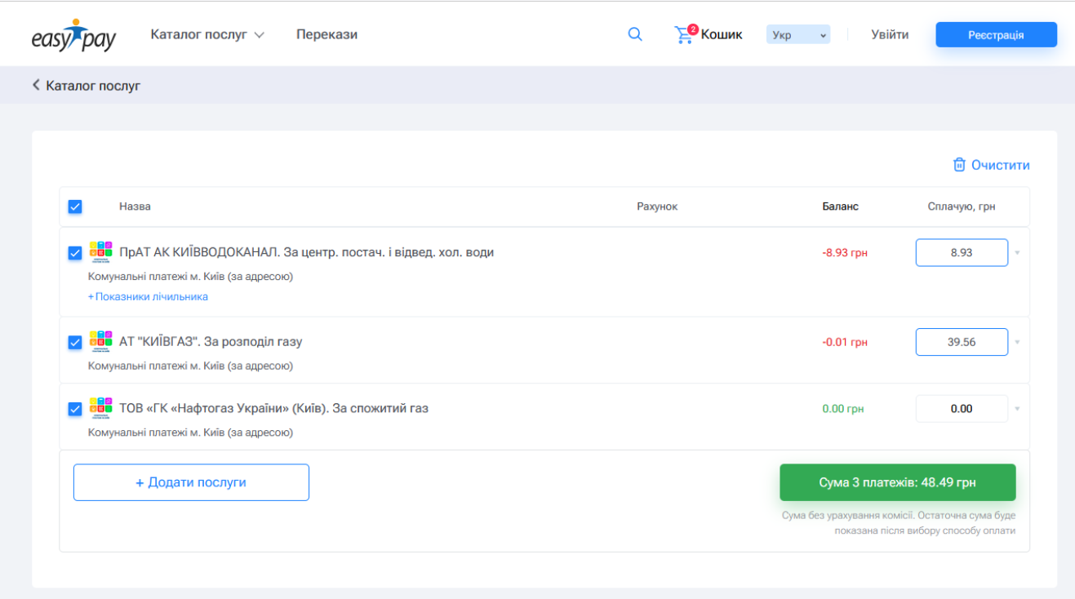
Task: Uncheck the Нафтогаз України payment checkbox
Action: (x=75, y=409)
